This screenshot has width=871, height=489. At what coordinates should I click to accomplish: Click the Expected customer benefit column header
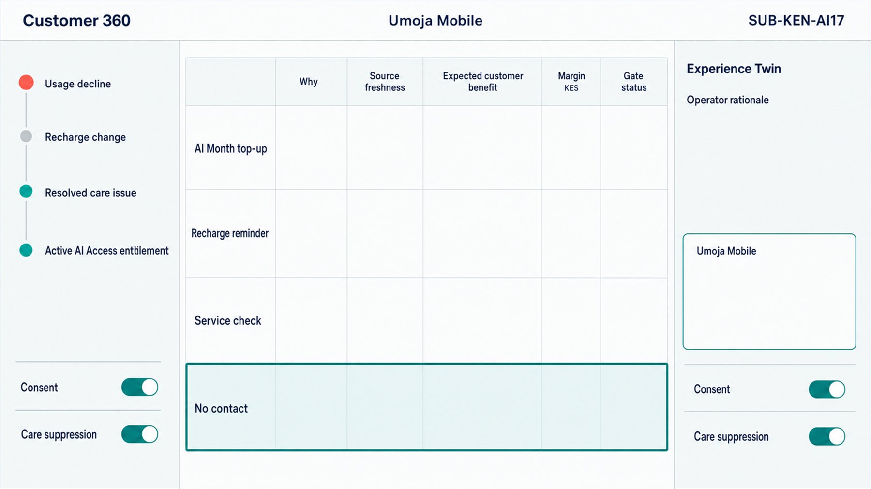click(482, 82)
